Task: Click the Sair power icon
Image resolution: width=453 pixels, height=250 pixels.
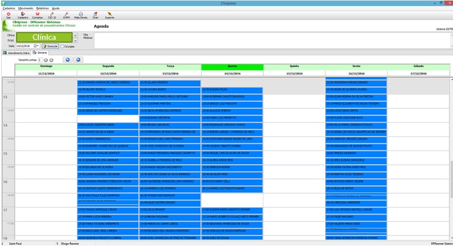Action: (x=8, y=14)
